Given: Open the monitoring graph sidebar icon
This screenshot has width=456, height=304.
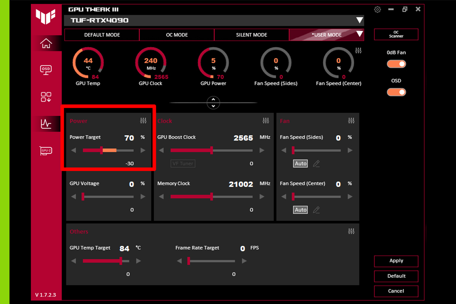Looking at the screenshot, I should pos(46,123).
